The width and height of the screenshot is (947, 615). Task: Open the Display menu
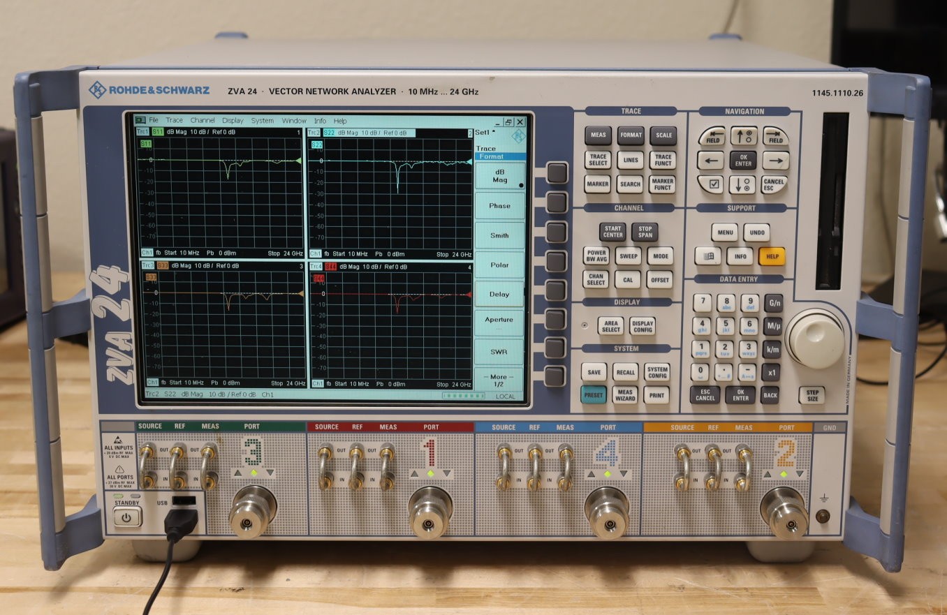pos(233,120)
